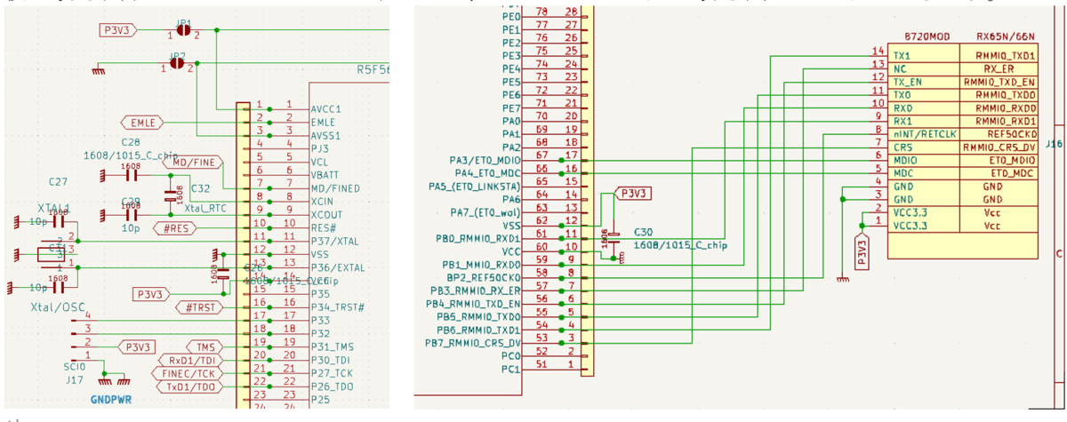Screen dimensions: 1067x422
Task: Click the PC1 pin label
Action: point(511,368)
